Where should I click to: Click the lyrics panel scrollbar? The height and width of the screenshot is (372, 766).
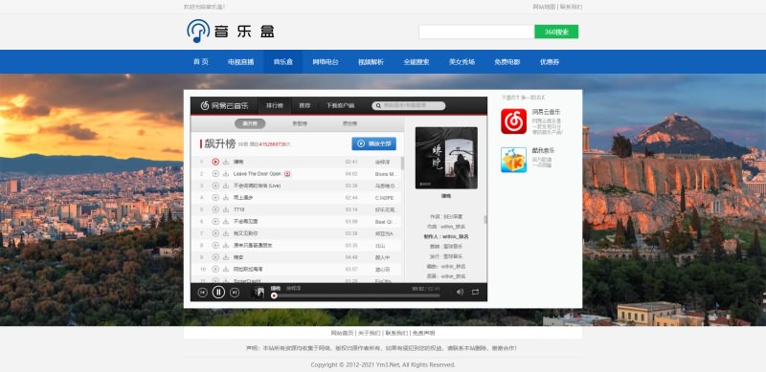pos(485,220)
